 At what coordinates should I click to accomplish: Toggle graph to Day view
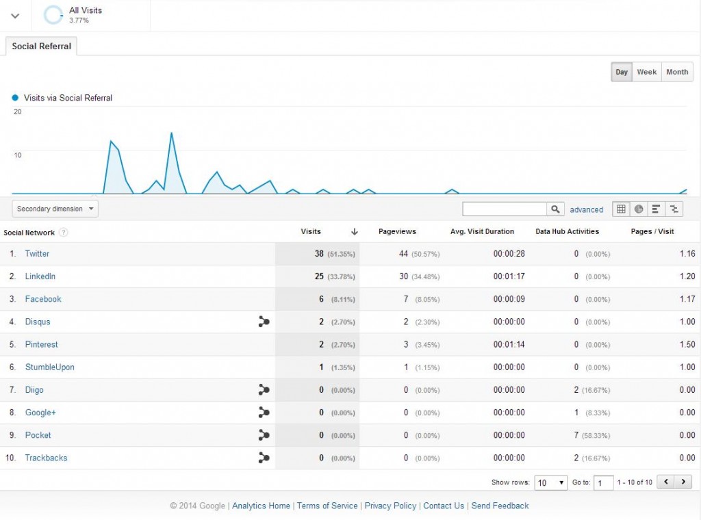coord(622,72)
